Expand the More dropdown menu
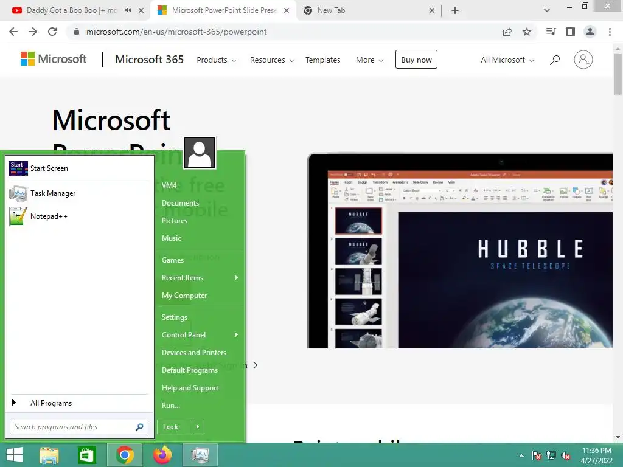Screen dimensions: 623x467 coord(370,60)
